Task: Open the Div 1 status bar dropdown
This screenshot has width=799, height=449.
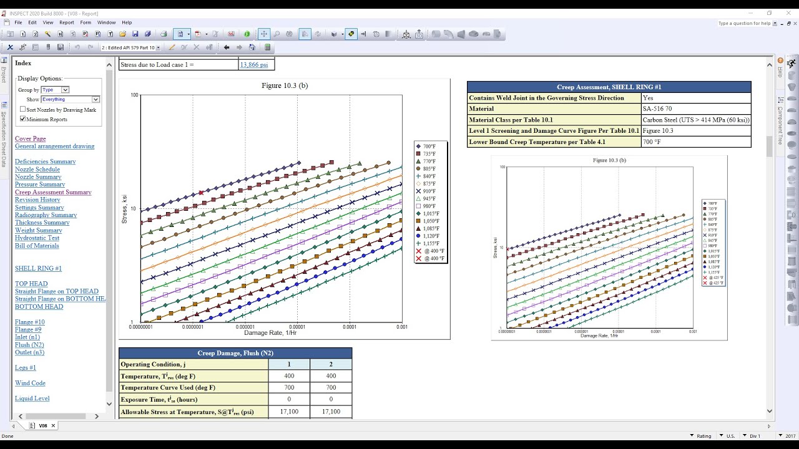Action: [x=752, y=436]
